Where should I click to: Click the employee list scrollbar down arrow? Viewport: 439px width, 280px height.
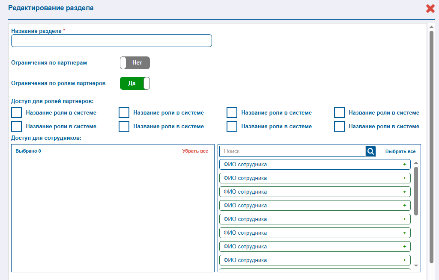coord(416,266)
